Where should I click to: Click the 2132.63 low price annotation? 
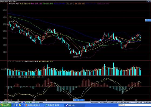pyautogui.click(x=76, y=57)
